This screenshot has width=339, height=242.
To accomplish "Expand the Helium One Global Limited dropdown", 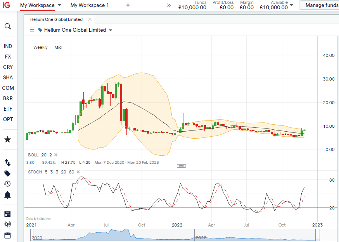I will coord(111,30).
